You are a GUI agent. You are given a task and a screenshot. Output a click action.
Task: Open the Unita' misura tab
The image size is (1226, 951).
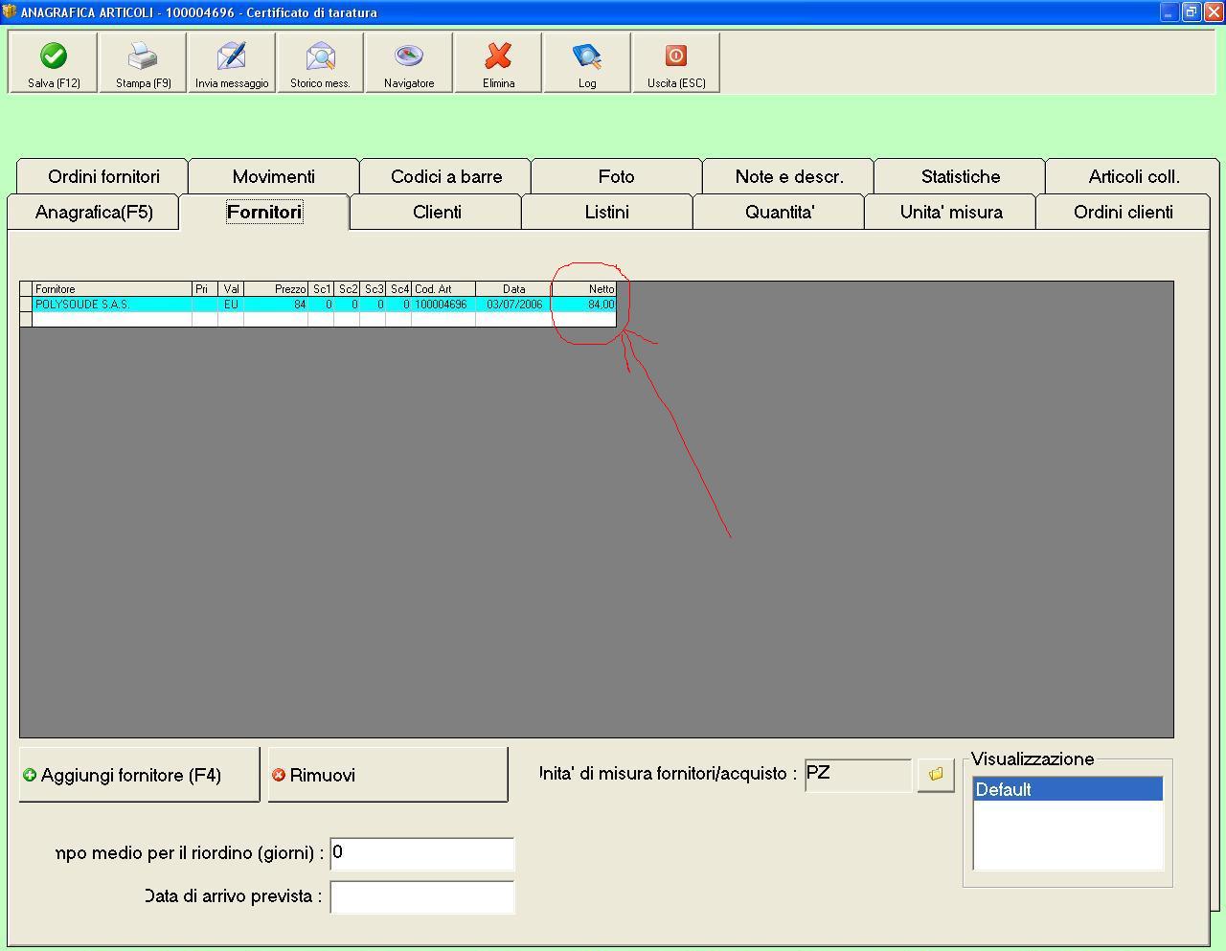[951, 212]
